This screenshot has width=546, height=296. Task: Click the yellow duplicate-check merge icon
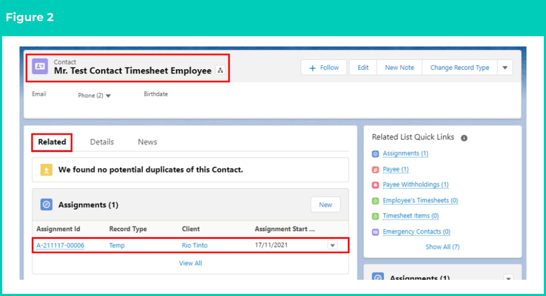[x=47, y=170]
